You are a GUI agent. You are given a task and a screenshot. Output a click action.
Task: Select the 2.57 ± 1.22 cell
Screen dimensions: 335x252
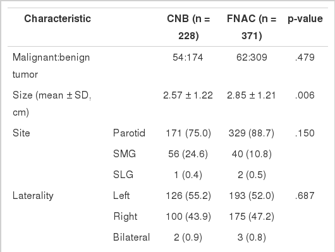click(188, 95)
